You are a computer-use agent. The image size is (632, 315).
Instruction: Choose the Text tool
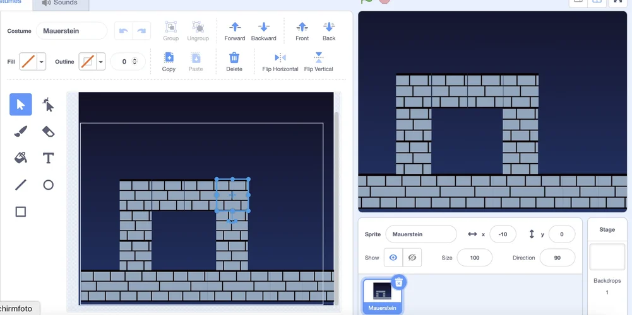click(48, 157)
